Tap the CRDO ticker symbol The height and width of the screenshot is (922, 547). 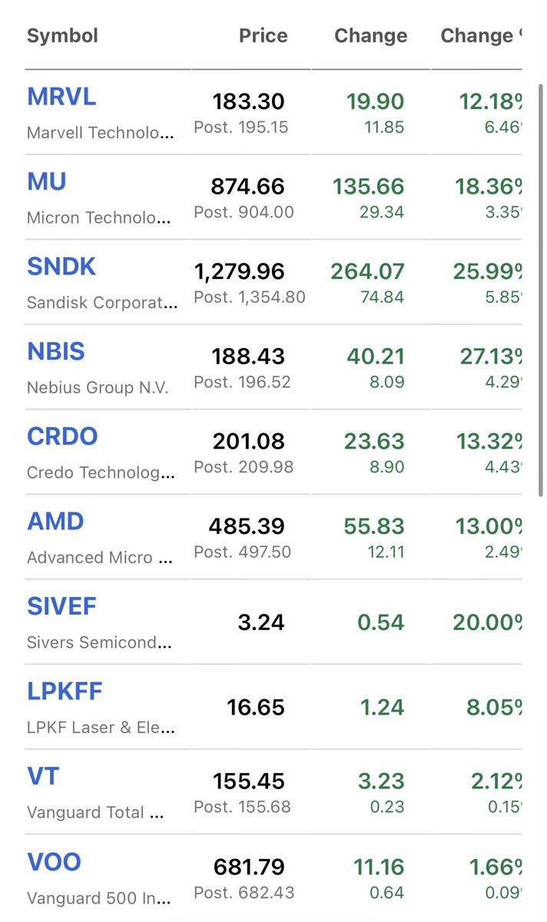tap(62, 436)
